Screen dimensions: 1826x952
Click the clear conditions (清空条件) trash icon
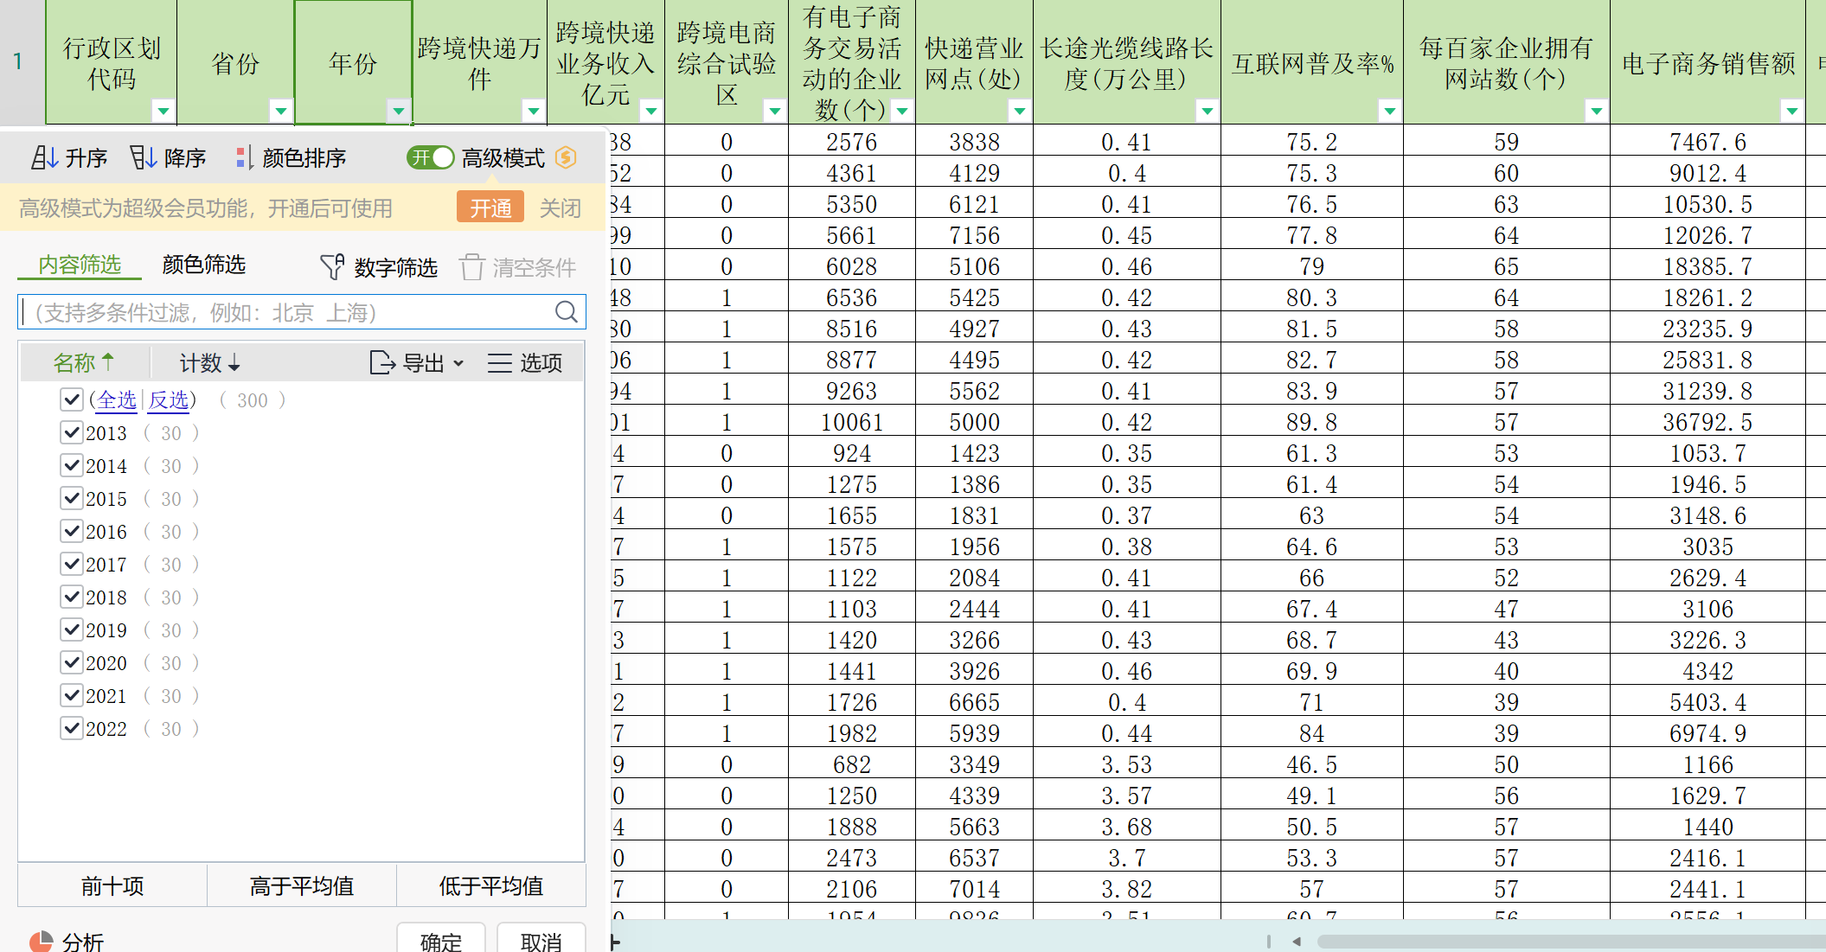point(471,267)
